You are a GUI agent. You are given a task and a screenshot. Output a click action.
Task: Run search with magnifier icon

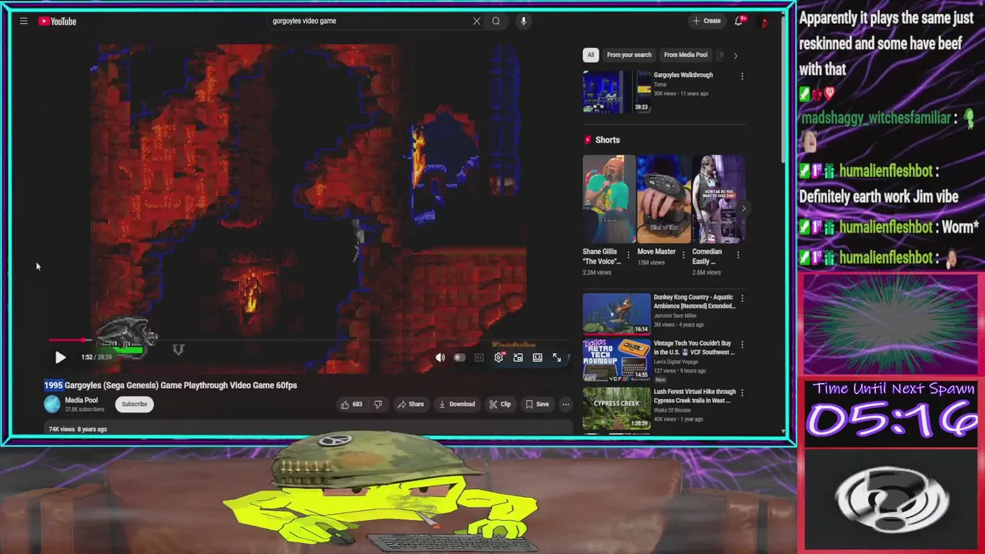tap(496, 21)
